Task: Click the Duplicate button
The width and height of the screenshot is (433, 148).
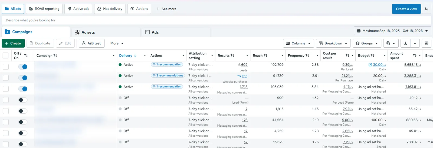Action: click(x=40, y=43)
